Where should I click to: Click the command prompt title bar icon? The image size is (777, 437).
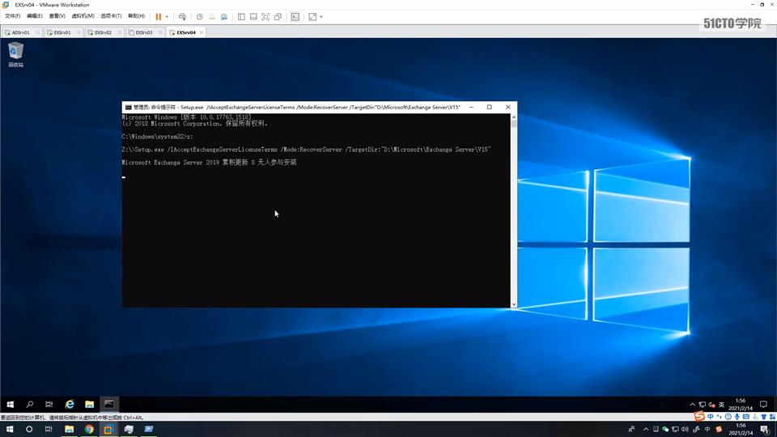129,107
